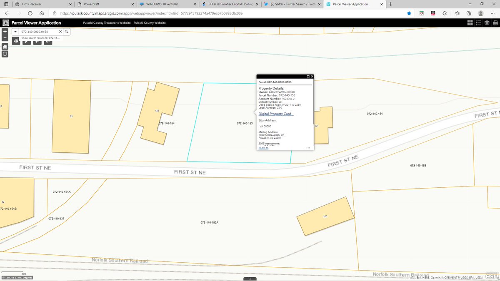The height and width of the screenshot is (281, 500).
Task: Open popup more actions ellipsis
Action: (308, 148)
